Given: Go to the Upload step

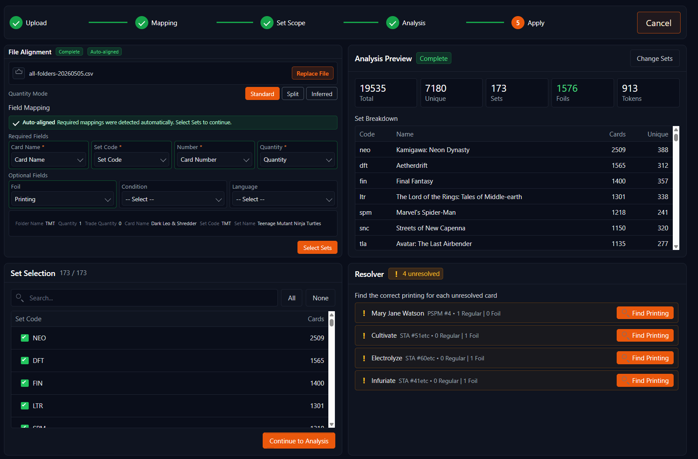Looking at the screenshot, I should click(28, 23).
